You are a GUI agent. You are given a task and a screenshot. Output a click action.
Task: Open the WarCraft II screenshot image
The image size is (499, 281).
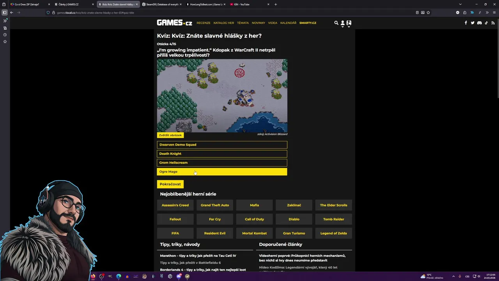click(222, 96)
